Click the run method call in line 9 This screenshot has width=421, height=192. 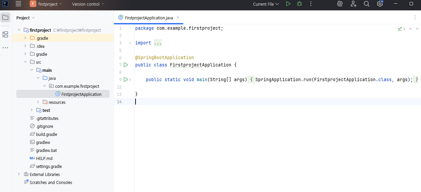tap(307, 79)
